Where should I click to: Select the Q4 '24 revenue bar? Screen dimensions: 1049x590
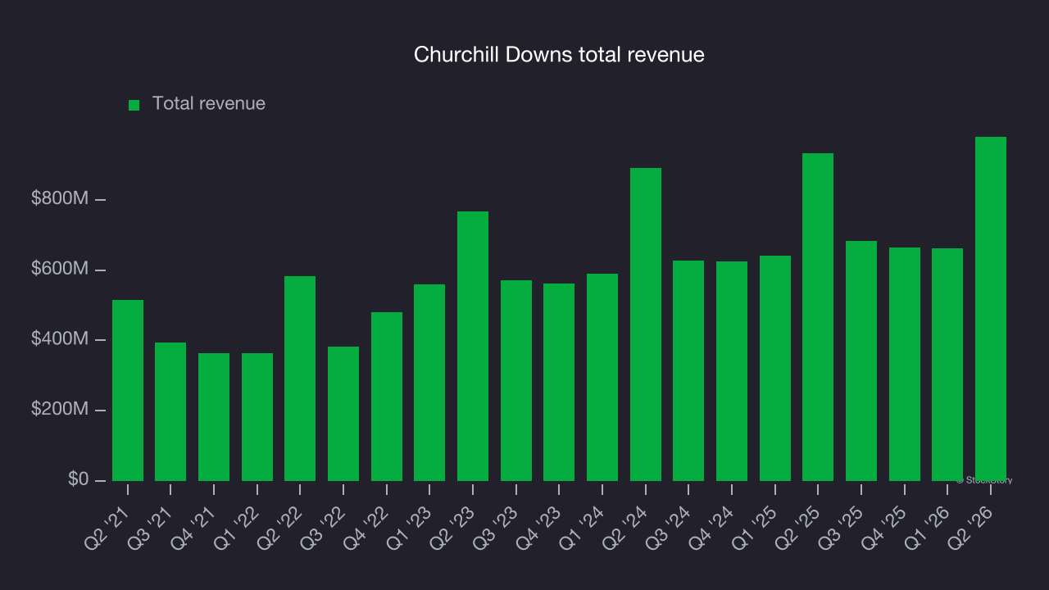[x=732, y=371]
